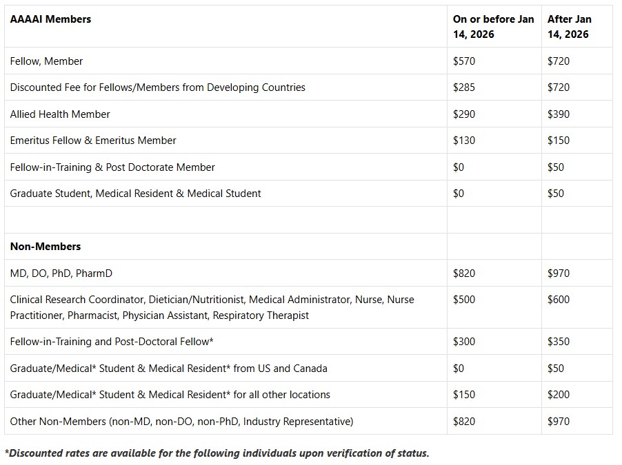The width and height of the screenshot is (622, 465).
Task: Click the $150 early fee for all other locations
Action: (464, 395)
